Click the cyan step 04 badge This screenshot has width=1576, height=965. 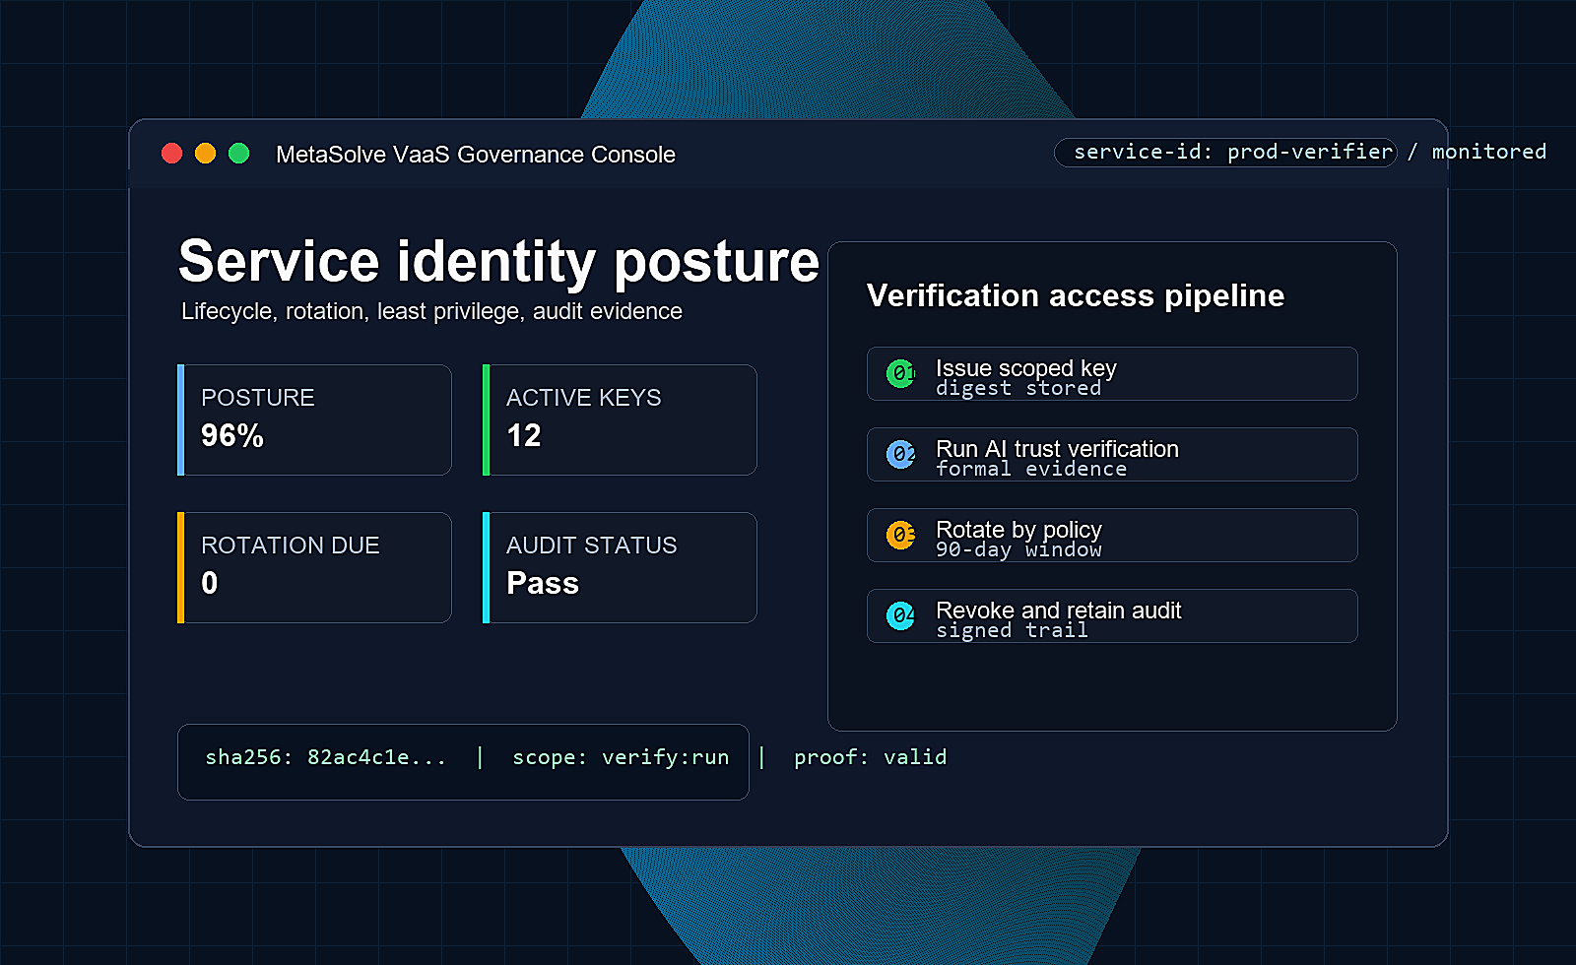901,615
